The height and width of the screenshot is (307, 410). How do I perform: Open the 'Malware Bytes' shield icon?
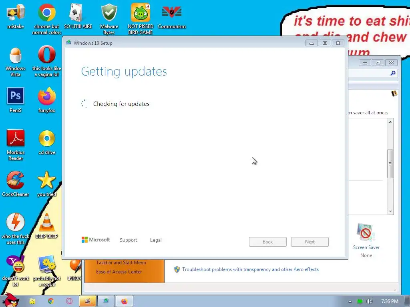(109, 19)
